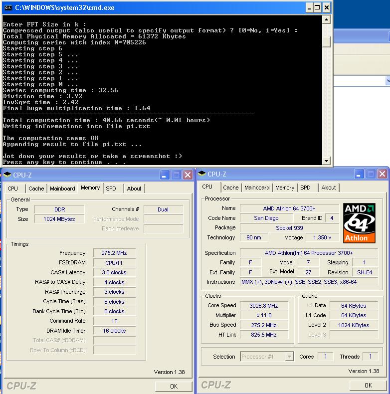
Task: Open the SPD tab in right CPU-Z window
Action: tap(305, 188)
